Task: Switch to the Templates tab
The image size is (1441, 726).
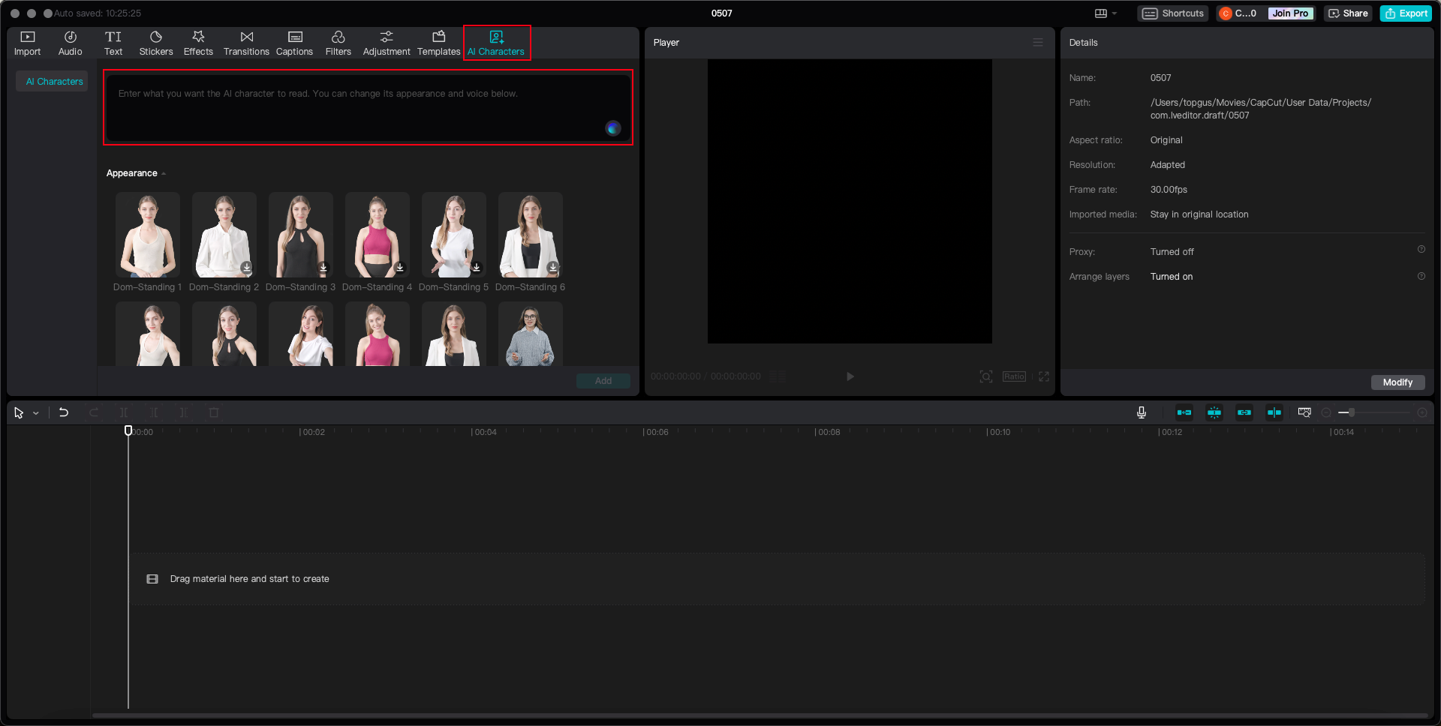Action: click(x=438, y=43)
